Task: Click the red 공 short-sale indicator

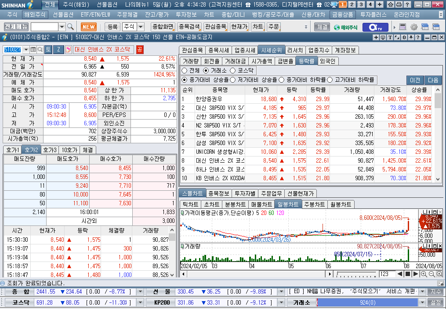Action: (140, 50)
